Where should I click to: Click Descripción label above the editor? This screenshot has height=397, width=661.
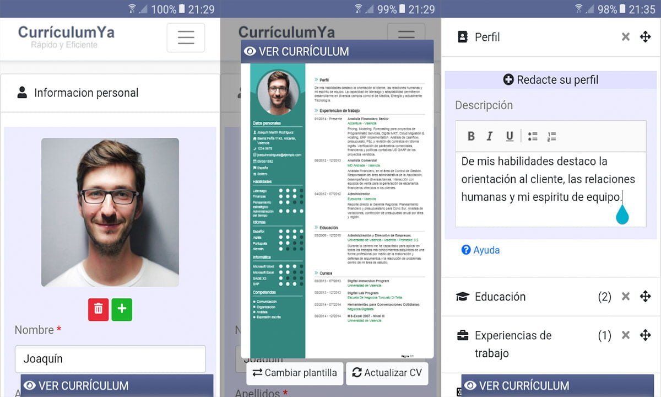[484, 105]
